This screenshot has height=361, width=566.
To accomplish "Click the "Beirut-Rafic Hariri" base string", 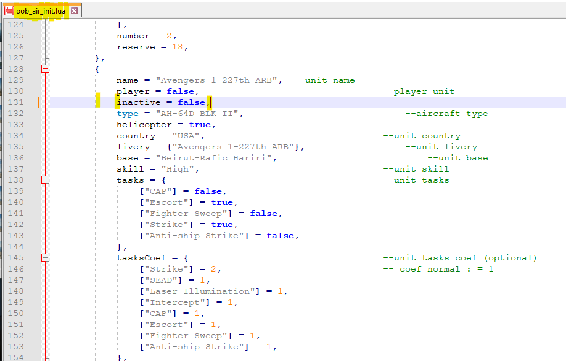I will [x=213, y=158].
